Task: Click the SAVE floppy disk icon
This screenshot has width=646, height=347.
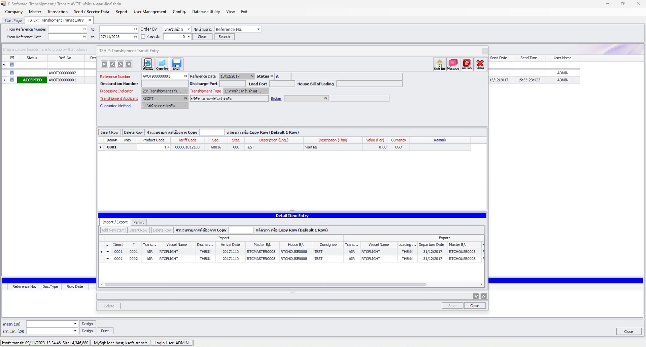Action: tap(176, 64)
